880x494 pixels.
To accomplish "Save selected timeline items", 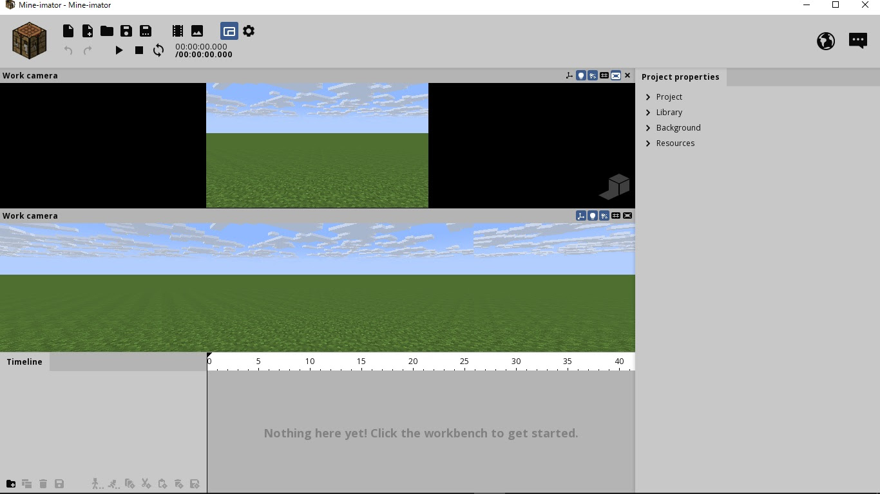I will tap(59, 484).
